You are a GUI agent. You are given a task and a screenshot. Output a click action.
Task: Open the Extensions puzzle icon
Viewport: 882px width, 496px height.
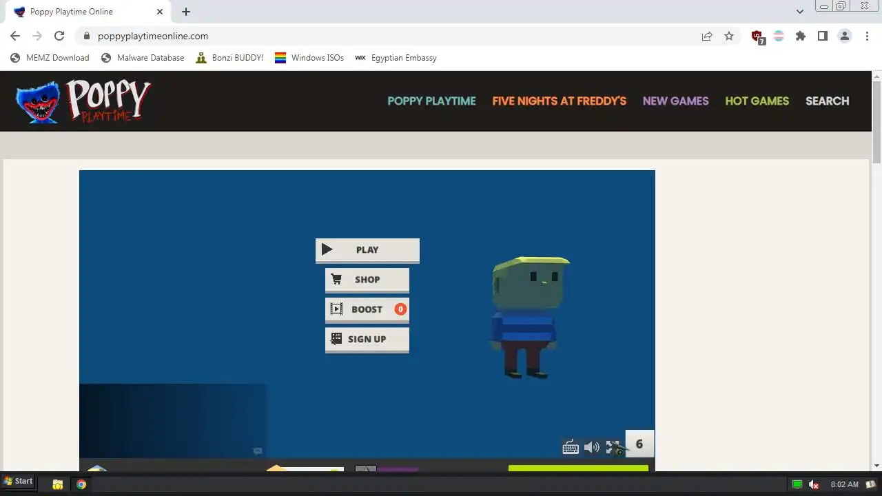pos(800,36)
